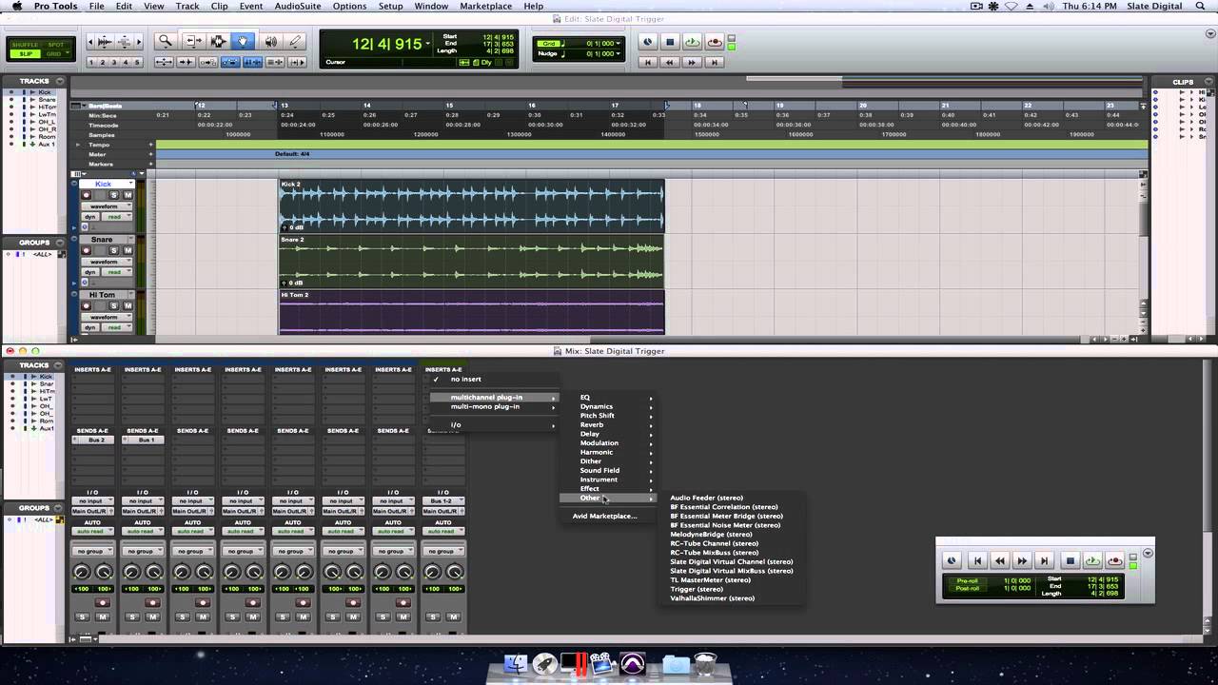Open first channel's no group selector

tap(92, 551)
